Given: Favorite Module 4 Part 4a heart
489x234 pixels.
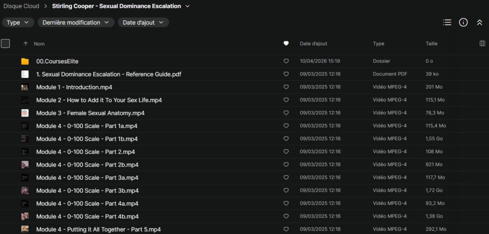Looking at the screenshot, I should (286, 203).
